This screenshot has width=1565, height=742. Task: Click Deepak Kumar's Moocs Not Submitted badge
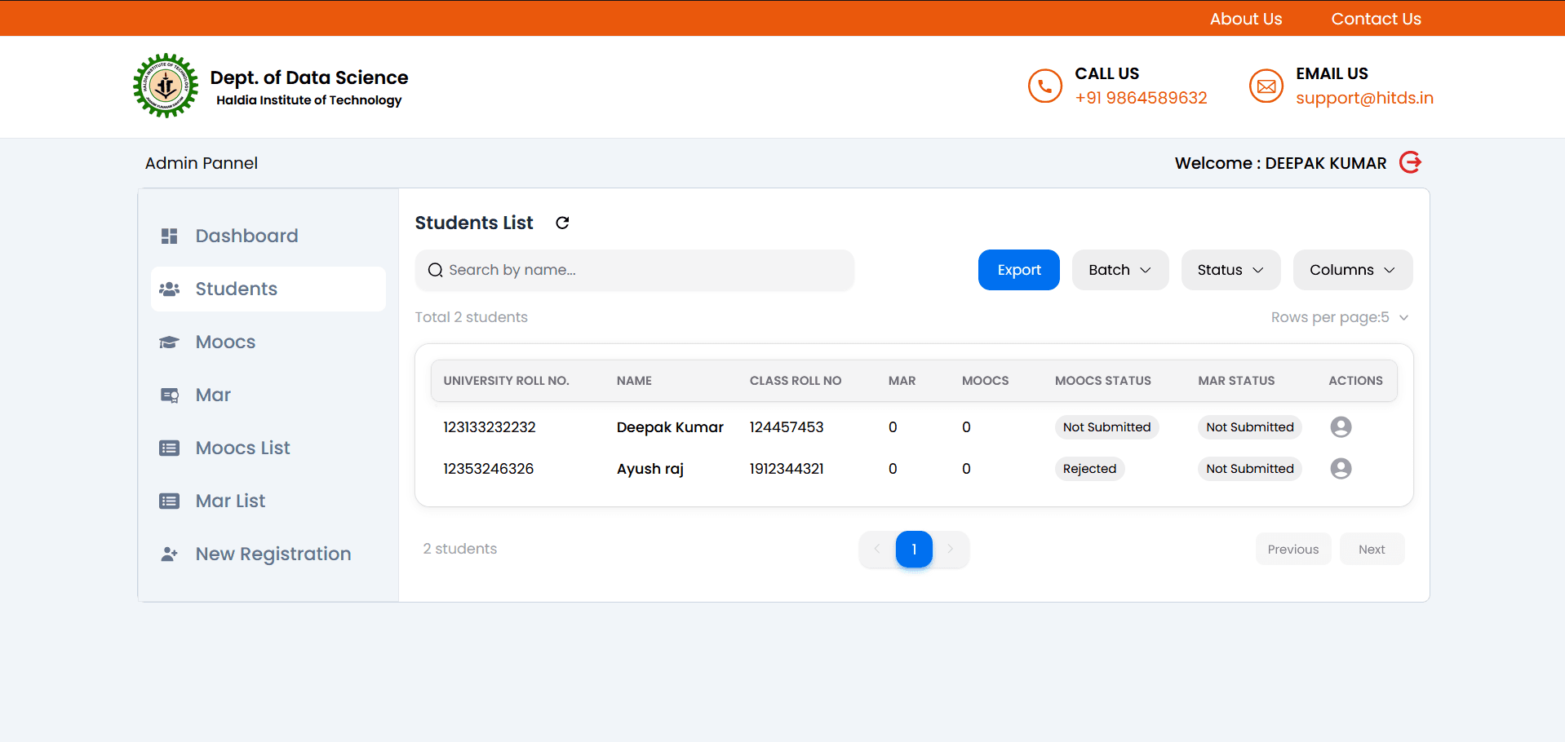[x=1106, y=427]
